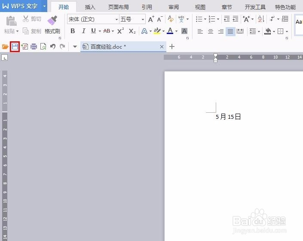Click the text effects outlined A icon
The height and width of the screenshot is (241, 303).
point(144,31)
